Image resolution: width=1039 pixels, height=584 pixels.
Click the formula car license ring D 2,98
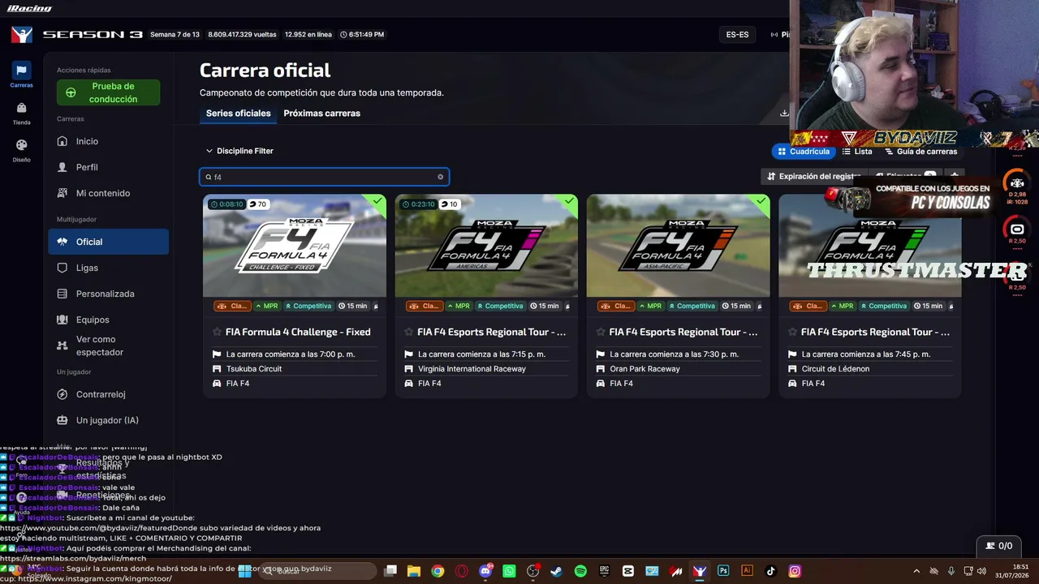tap(1016, 183)
